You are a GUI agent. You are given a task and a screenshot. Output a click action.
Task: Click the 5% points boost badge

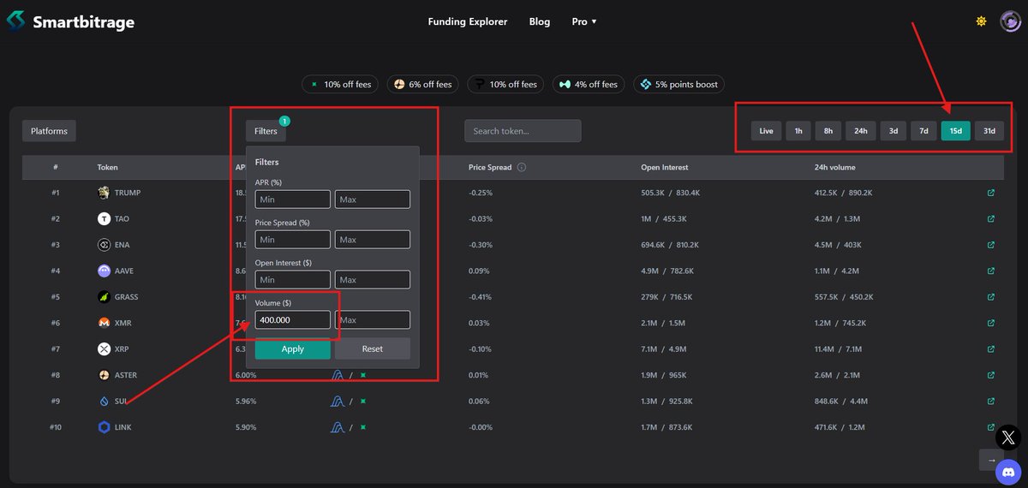point(678,84)
